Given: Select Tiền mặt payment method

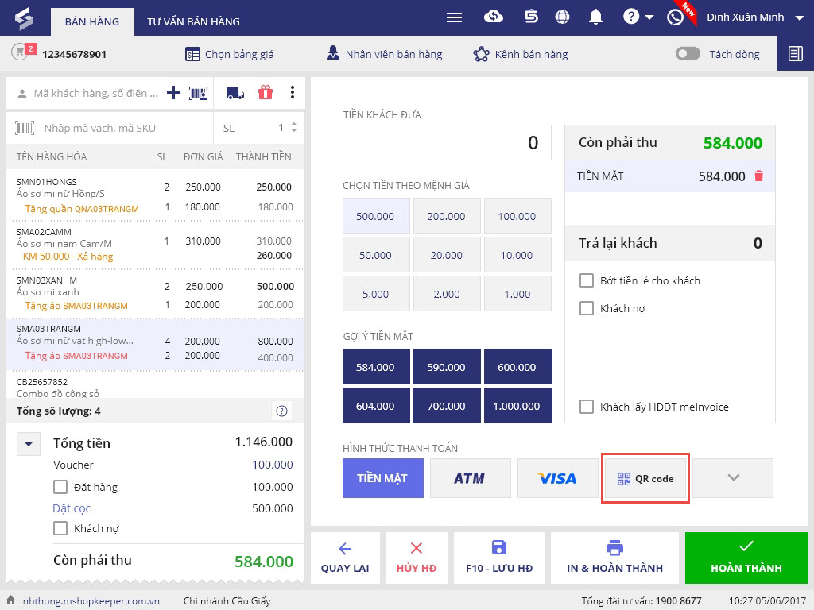Looking at the screenshot, I should pos(382,477).
